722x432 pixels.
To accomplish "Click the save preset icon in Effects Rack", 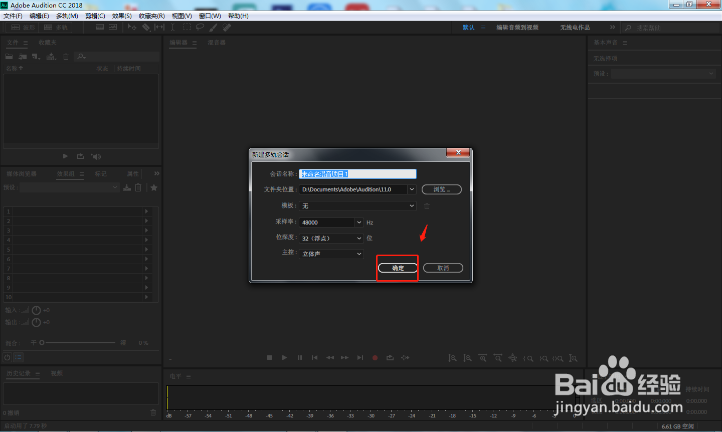I will pyautogui.click(x=127, y=187).
